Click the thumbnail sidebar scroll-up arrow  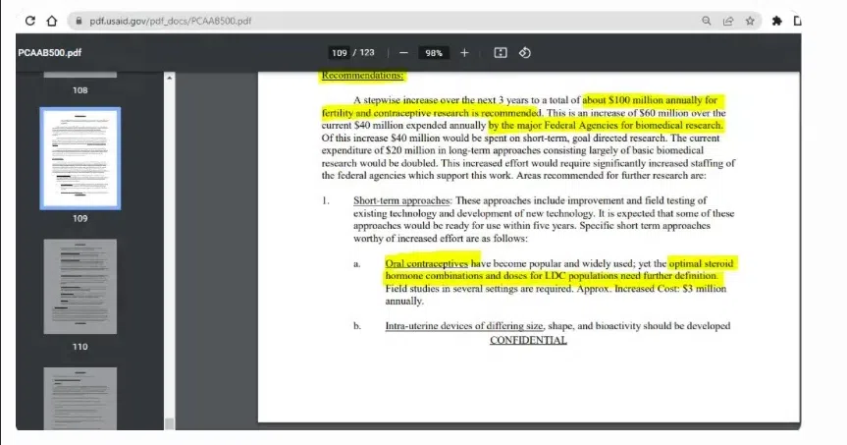point(169,78)
